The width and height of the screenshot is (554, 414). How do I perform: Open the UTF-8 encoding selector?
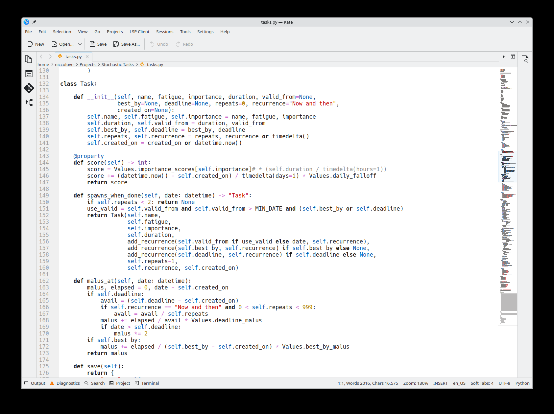504,383
